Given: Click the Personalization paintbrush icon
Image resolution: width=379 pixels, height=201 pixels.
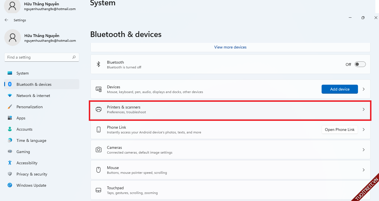Looking at the screenshot, I should click(x=10, y=107).
